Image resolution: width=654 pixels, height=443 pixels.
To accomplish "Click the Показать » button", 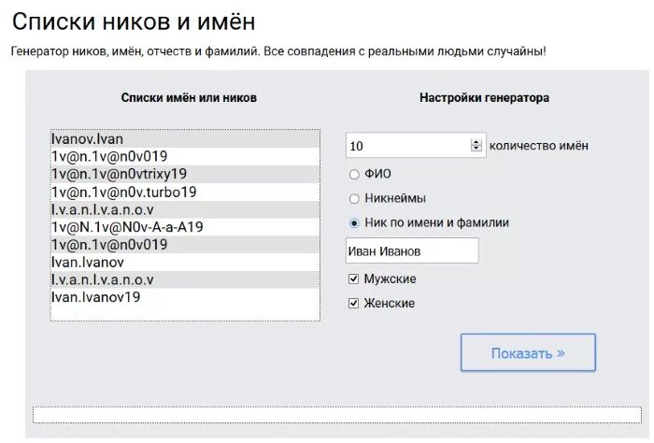I will pos(528,352).
